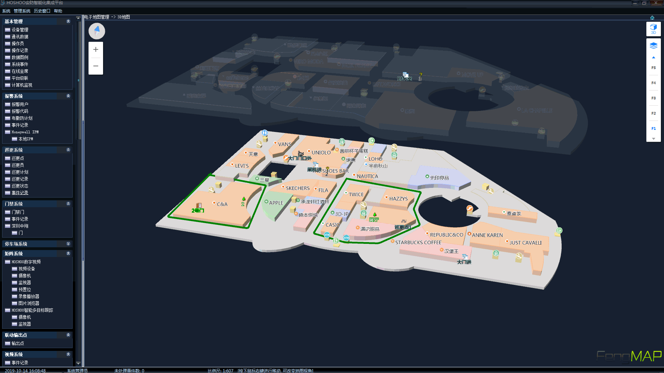This screenshot has width=664, height=373.
Task: Select 本地IPM child node
Action: [26, 139]
